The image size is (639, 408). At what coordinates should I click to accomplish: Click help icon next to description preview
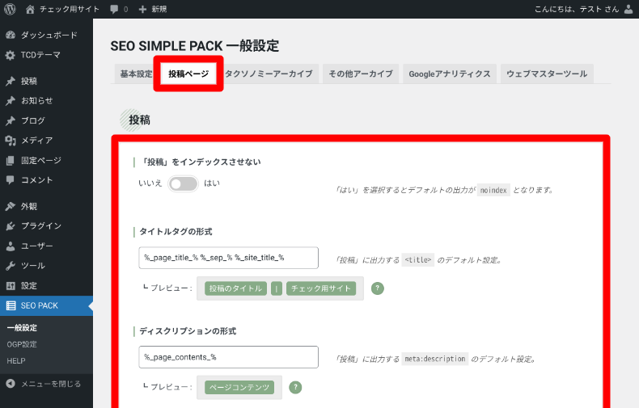295,387
